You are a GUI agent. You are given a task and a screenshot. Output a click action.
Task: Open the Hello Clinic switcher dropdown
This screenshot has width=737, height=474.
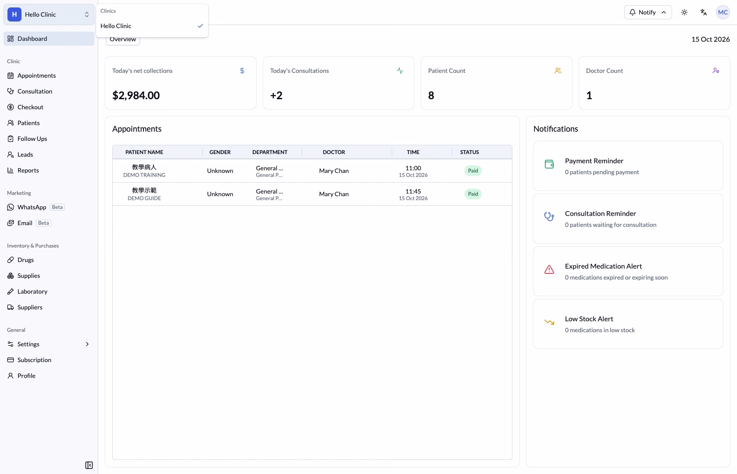pyautogui.click(x=49, y=14)
